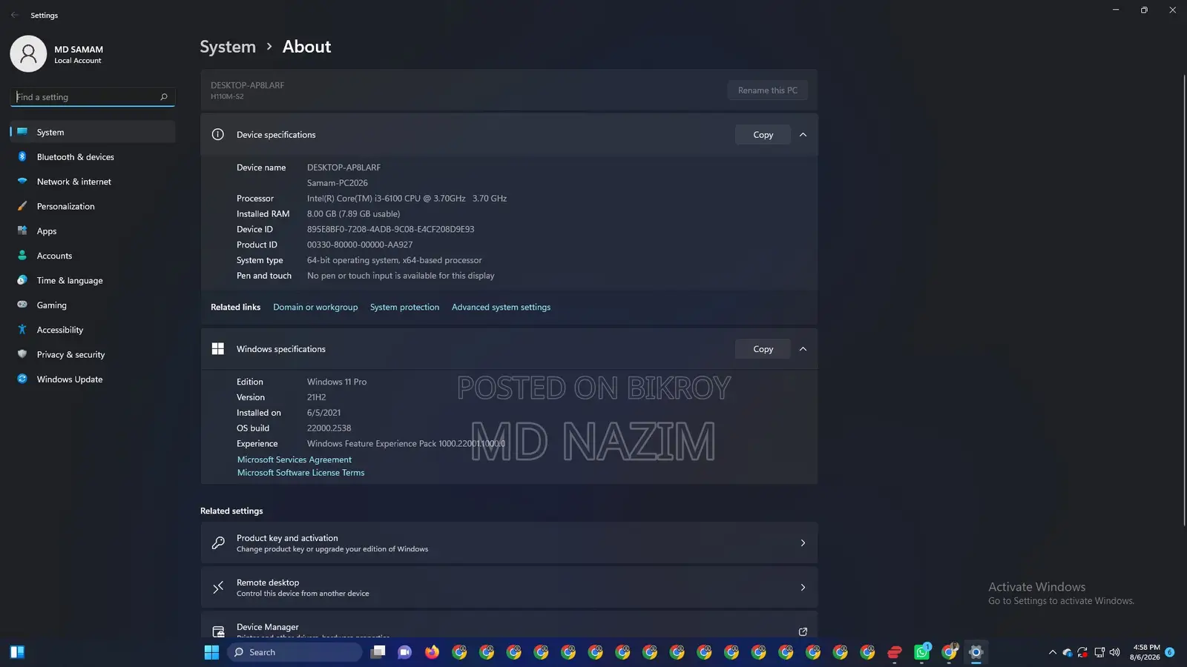The height and width of the screenshot is (667, 1187).
Task: Open the MD SAMAM account avatar
Action: [28, 53]
